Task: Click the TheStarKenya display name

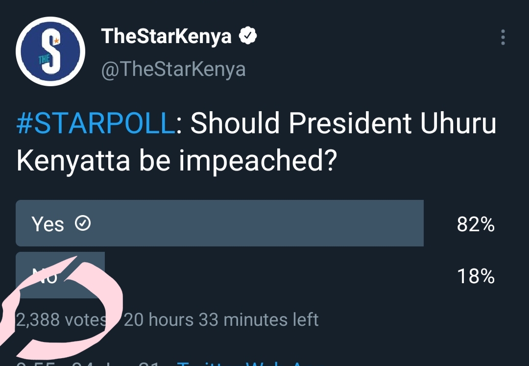Action: 167,36
